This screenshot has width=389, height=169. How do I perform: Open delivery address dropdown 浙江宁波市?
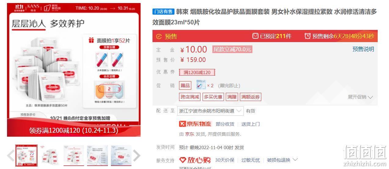211,111
